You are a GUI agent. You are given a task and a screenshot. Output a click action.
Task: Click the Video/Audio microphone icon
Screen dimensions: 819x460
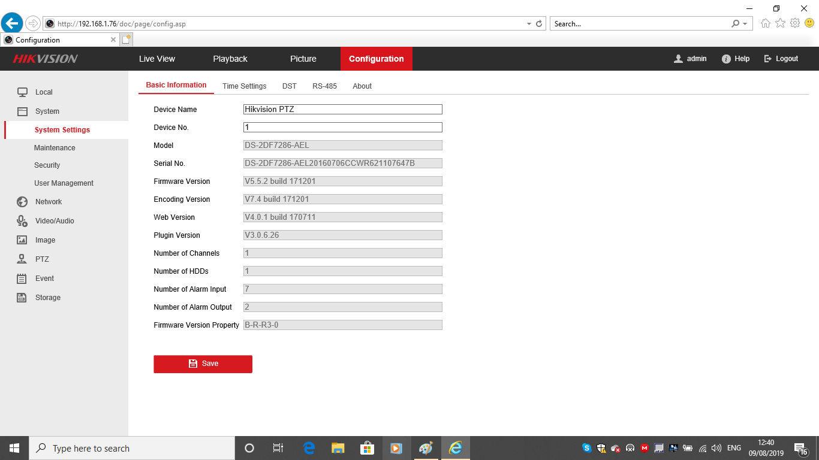pos(22,221)
